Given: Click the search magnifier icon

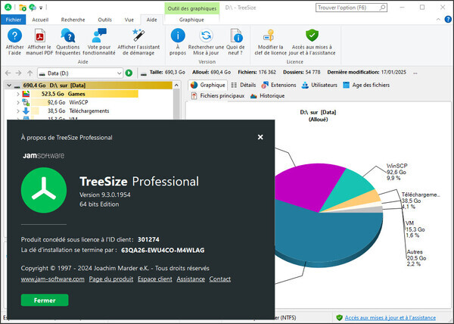Looking at the screenshot, I should pos(382,8).
